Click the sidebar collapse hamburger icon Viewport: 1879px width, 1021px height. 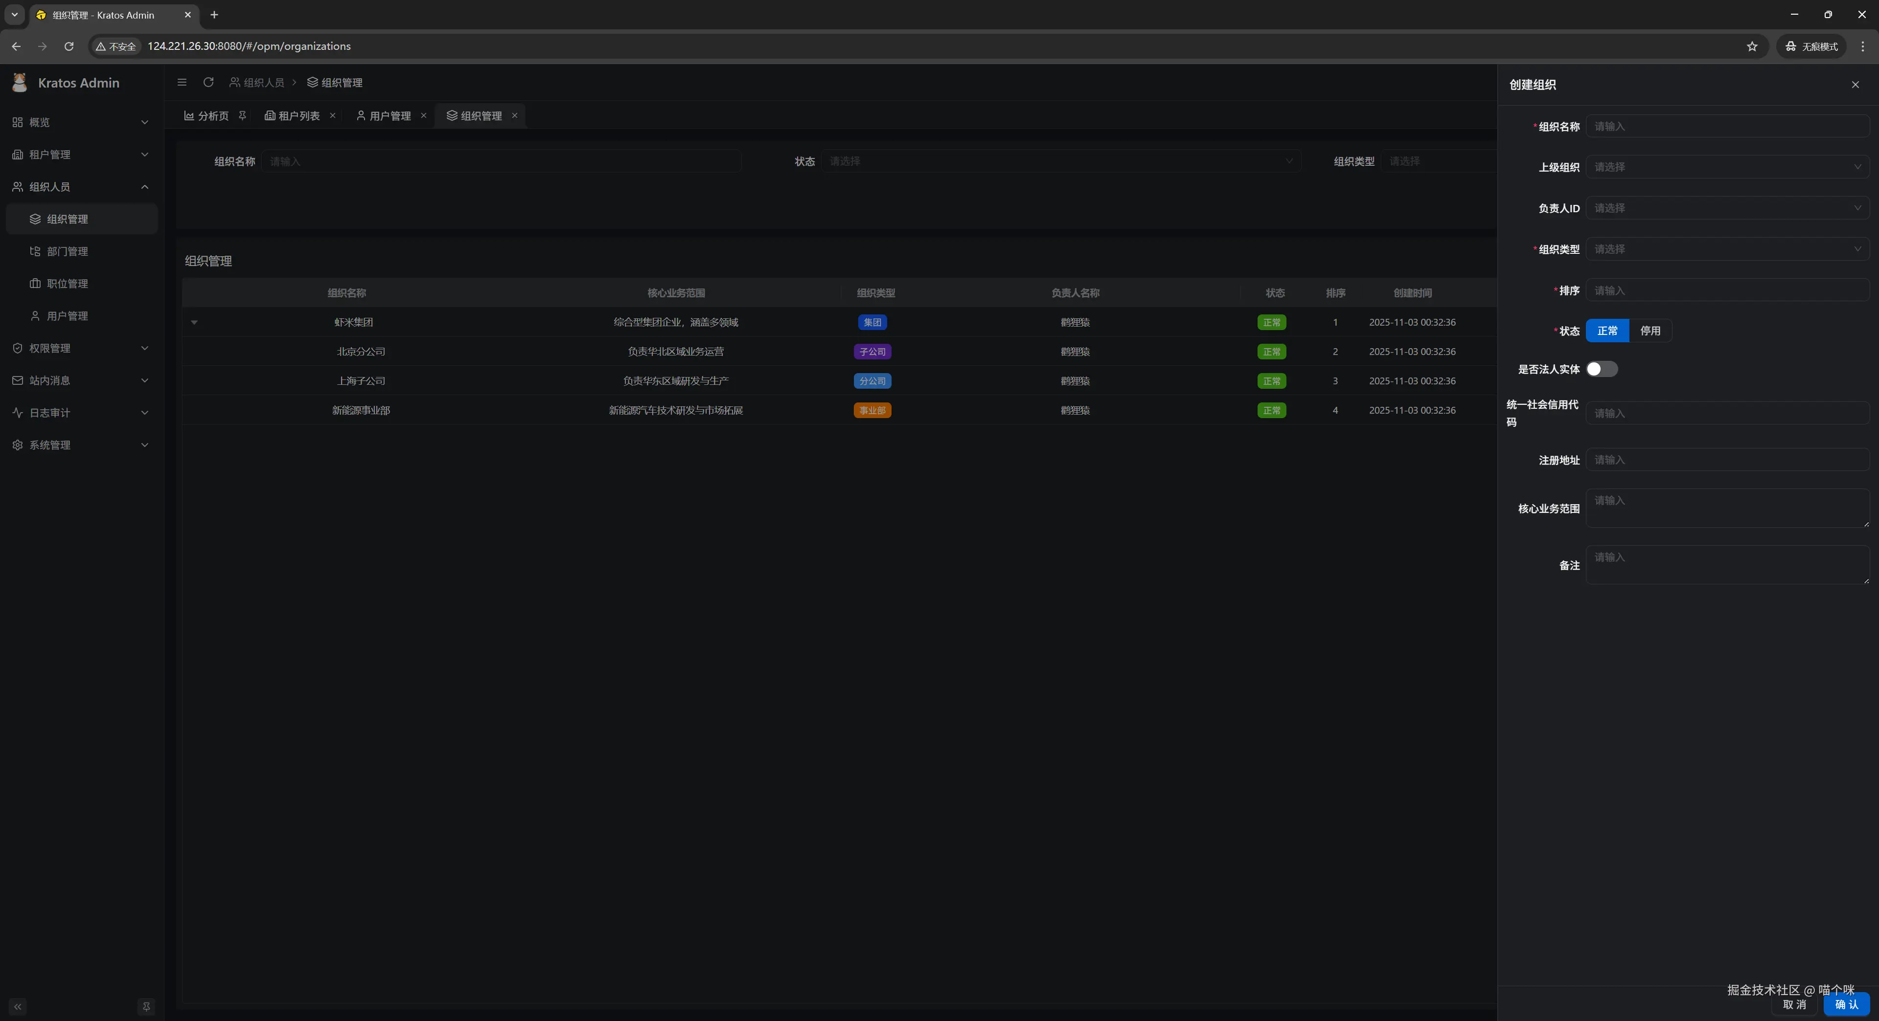[182, 82]
